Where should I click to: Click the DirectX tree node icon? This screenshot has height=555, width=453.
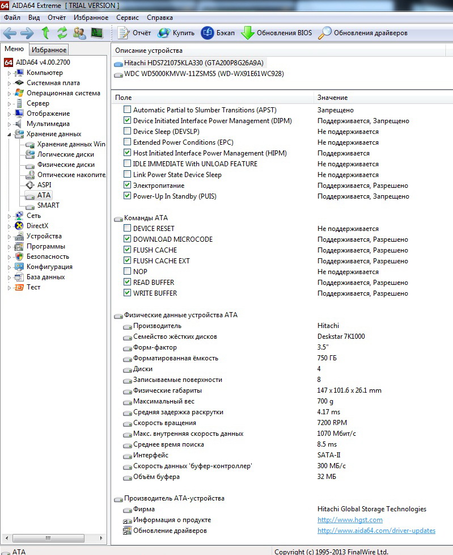[19, 226]
